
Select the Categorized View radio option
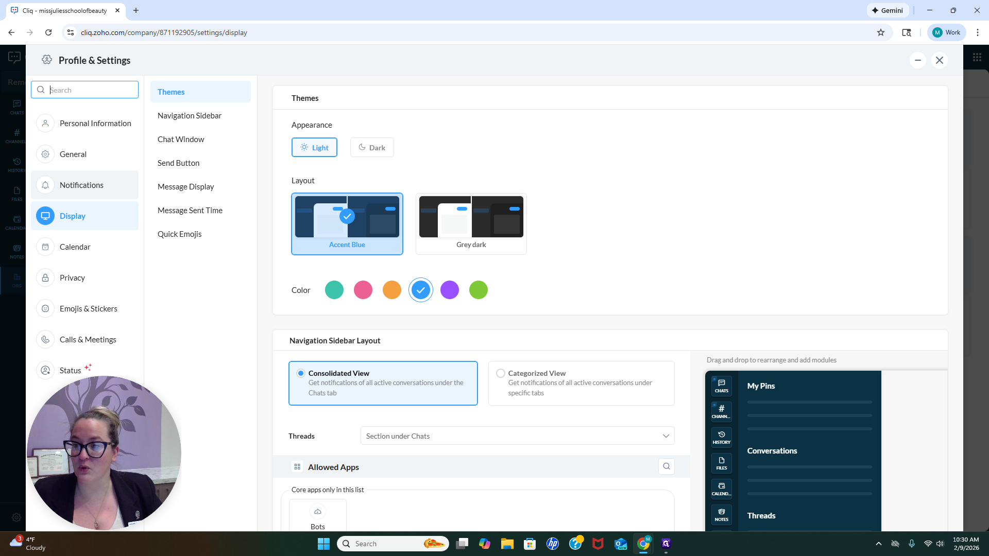[500, 373]
